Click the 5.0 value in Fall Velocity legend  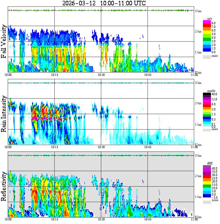pyautogui.click(x=214, y=34)
